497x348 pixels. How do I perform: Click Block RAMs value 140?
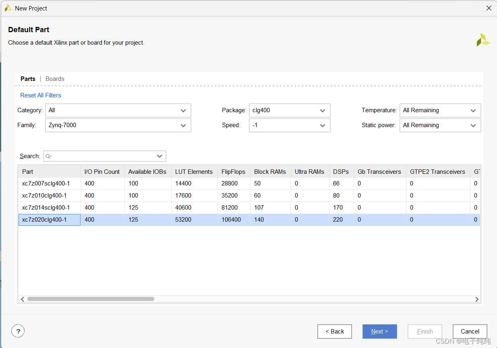click(259, 220)
